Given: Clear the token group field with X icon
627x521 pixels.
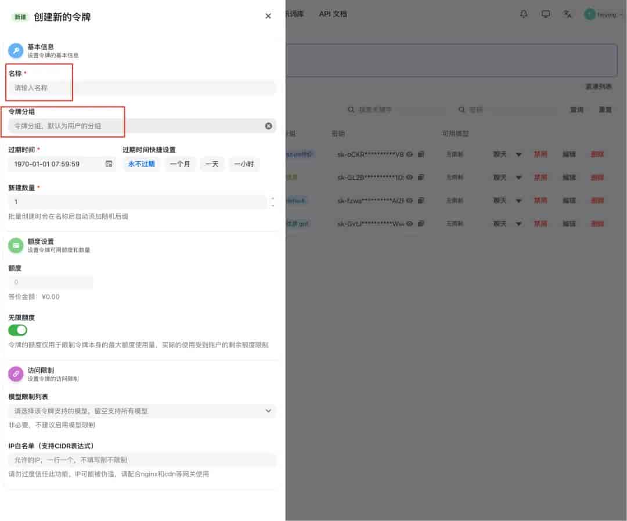Looking at the screenshot, I should (268, 126).
